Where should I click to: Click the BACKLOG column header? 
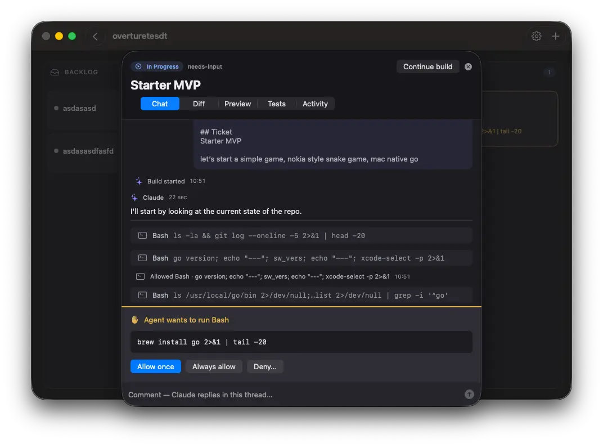(x=81, y=73)
